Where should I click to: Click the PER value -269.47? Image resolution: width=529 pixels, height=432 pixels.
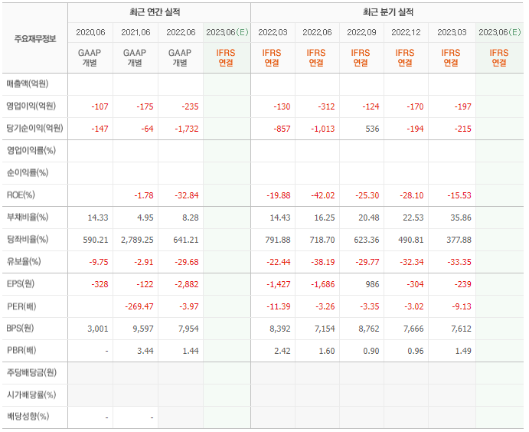tap(139, 307)
